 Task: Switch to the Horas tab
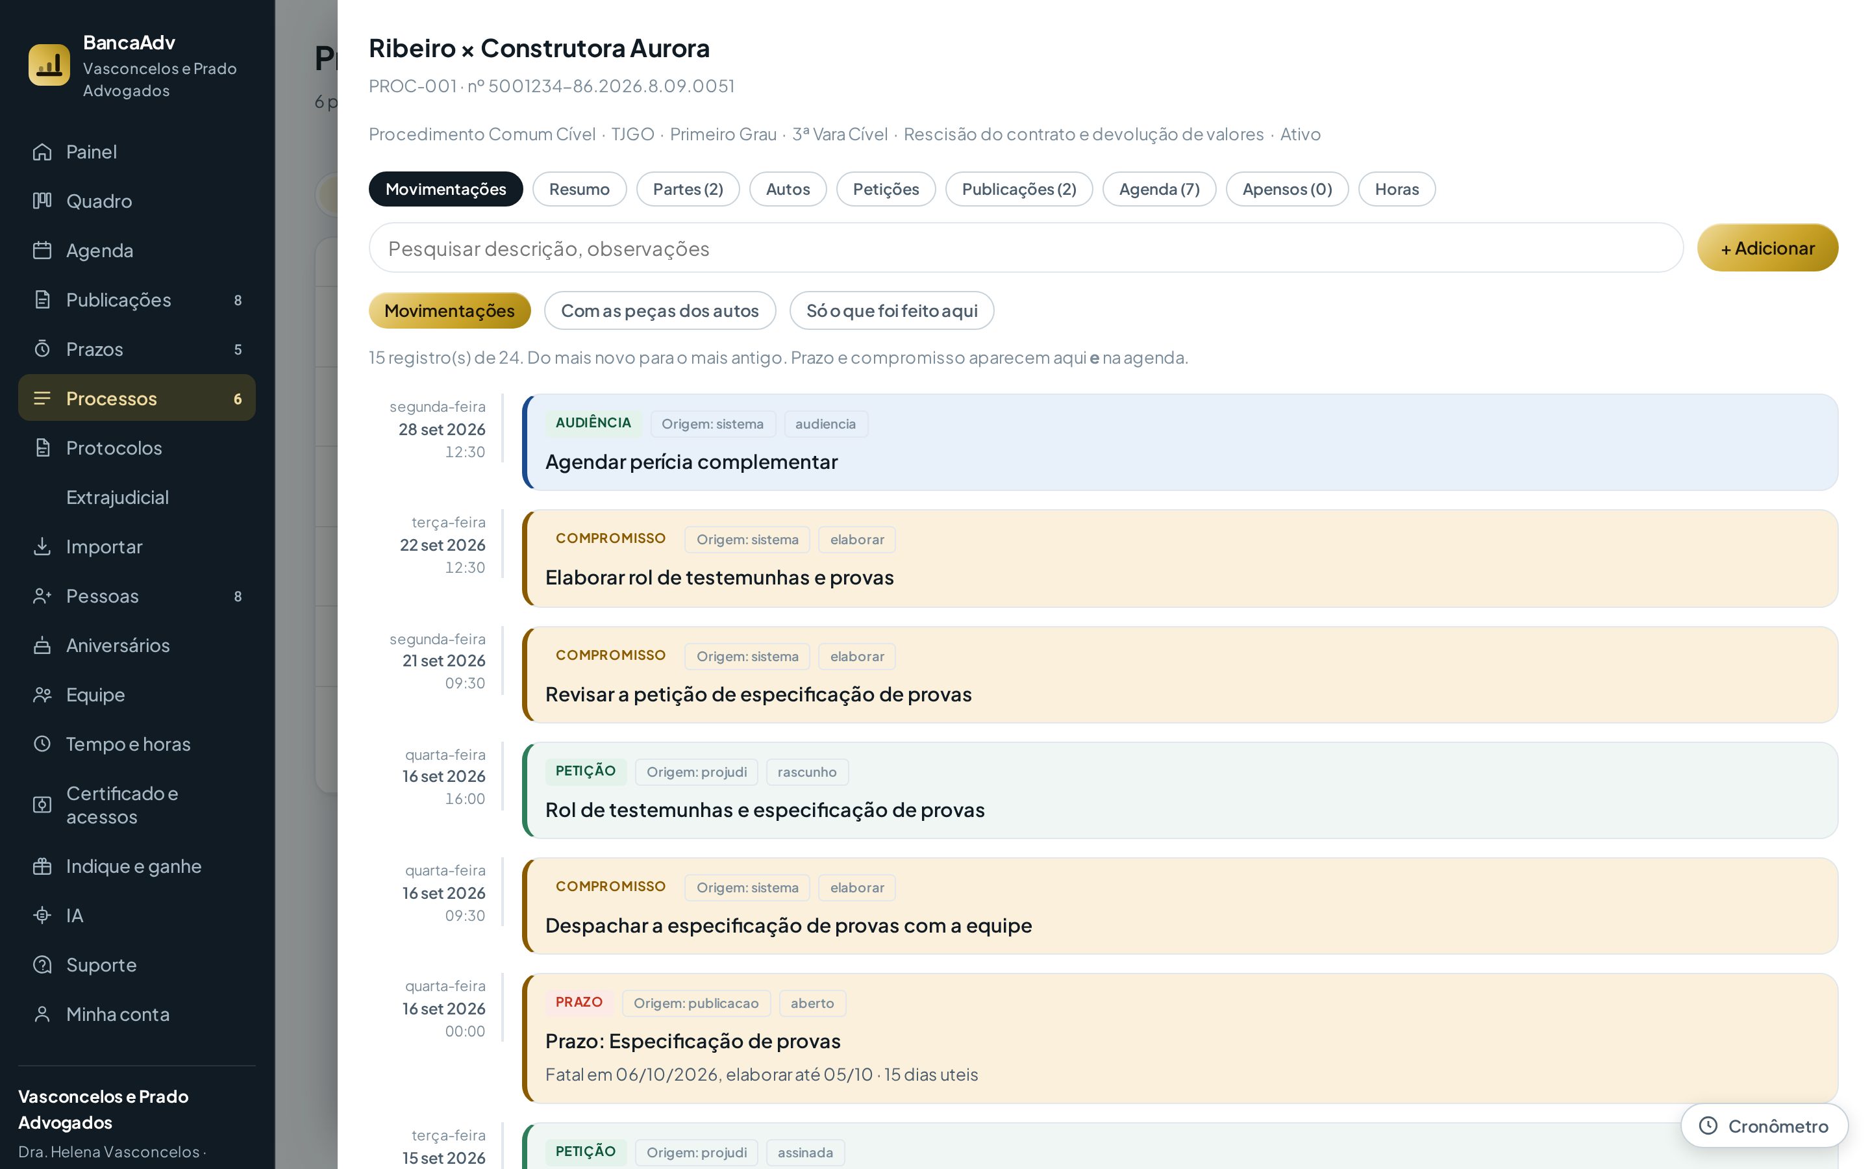1396,188
